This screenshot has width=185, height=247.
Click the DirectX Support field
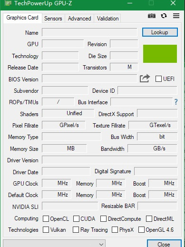click(x=157, y=113)
